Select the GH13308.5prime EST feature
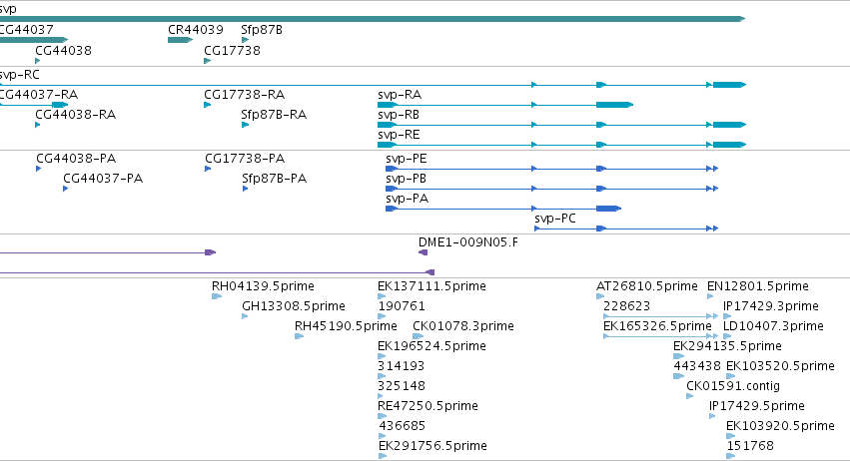850x461 pixels. coord(245,316)
